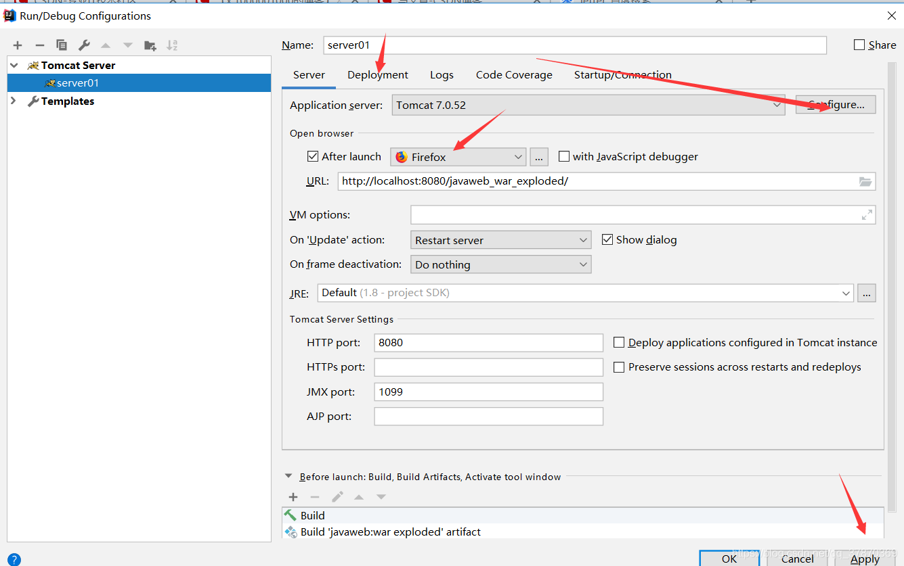The width and height of the screenshot is (904, 566).
Task: Toggle Show dialog checkbox
Action: click(607, 239)
